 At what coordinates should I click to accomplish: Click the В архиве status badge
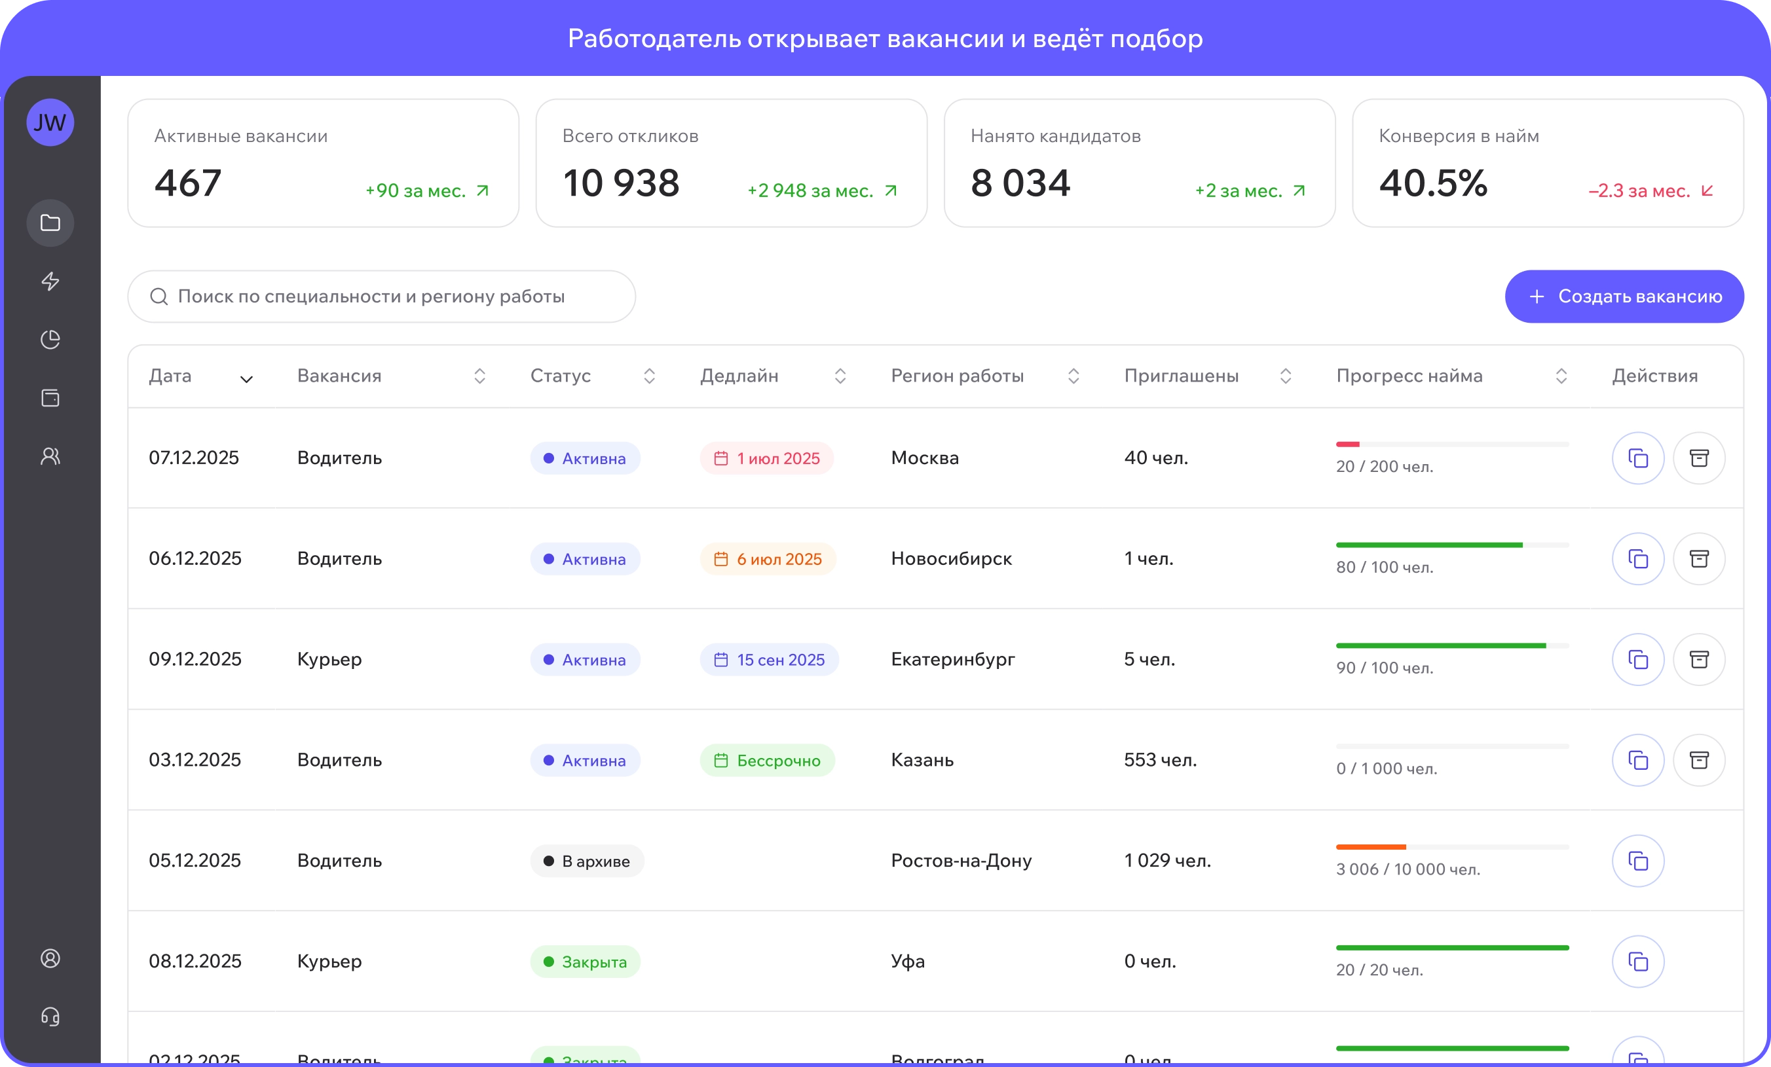[587, 860]
